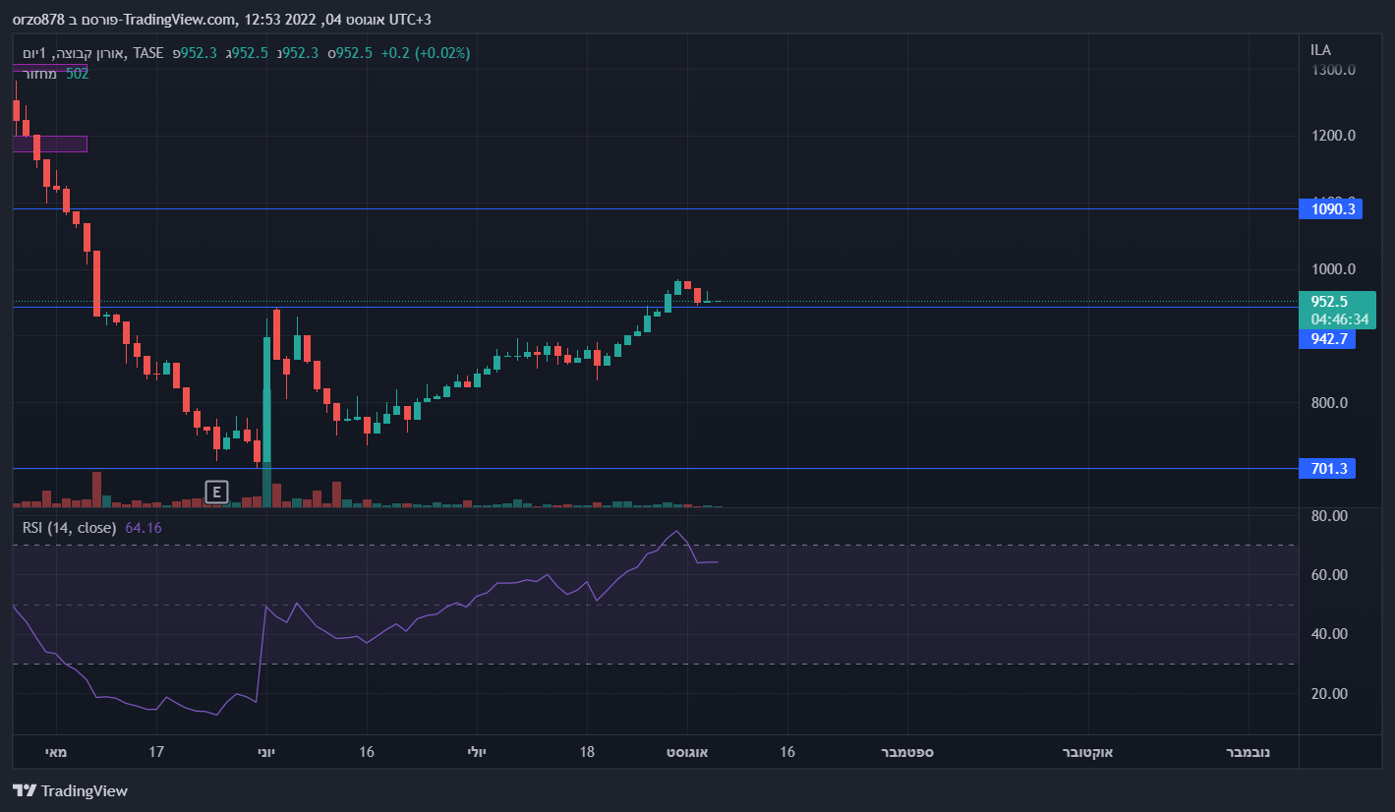Click the 60.00 RSI axis label
The width and height of the screenshot is (1395, 812).
coord(1329,575)
